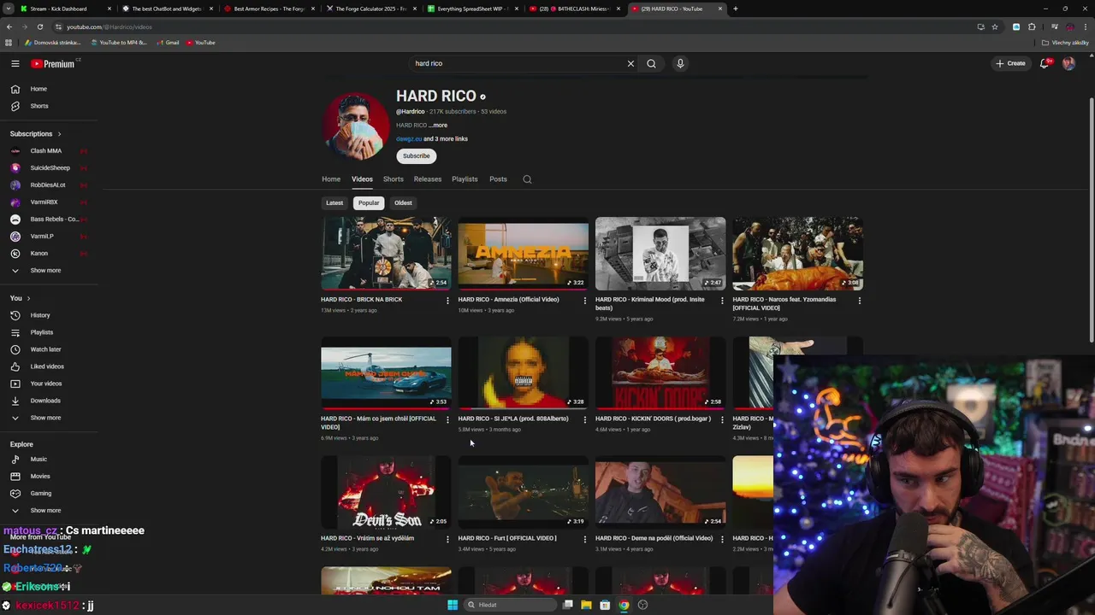Expand channel description with ...more
This screenshot has width=1095, height=615.
(438, 126)
